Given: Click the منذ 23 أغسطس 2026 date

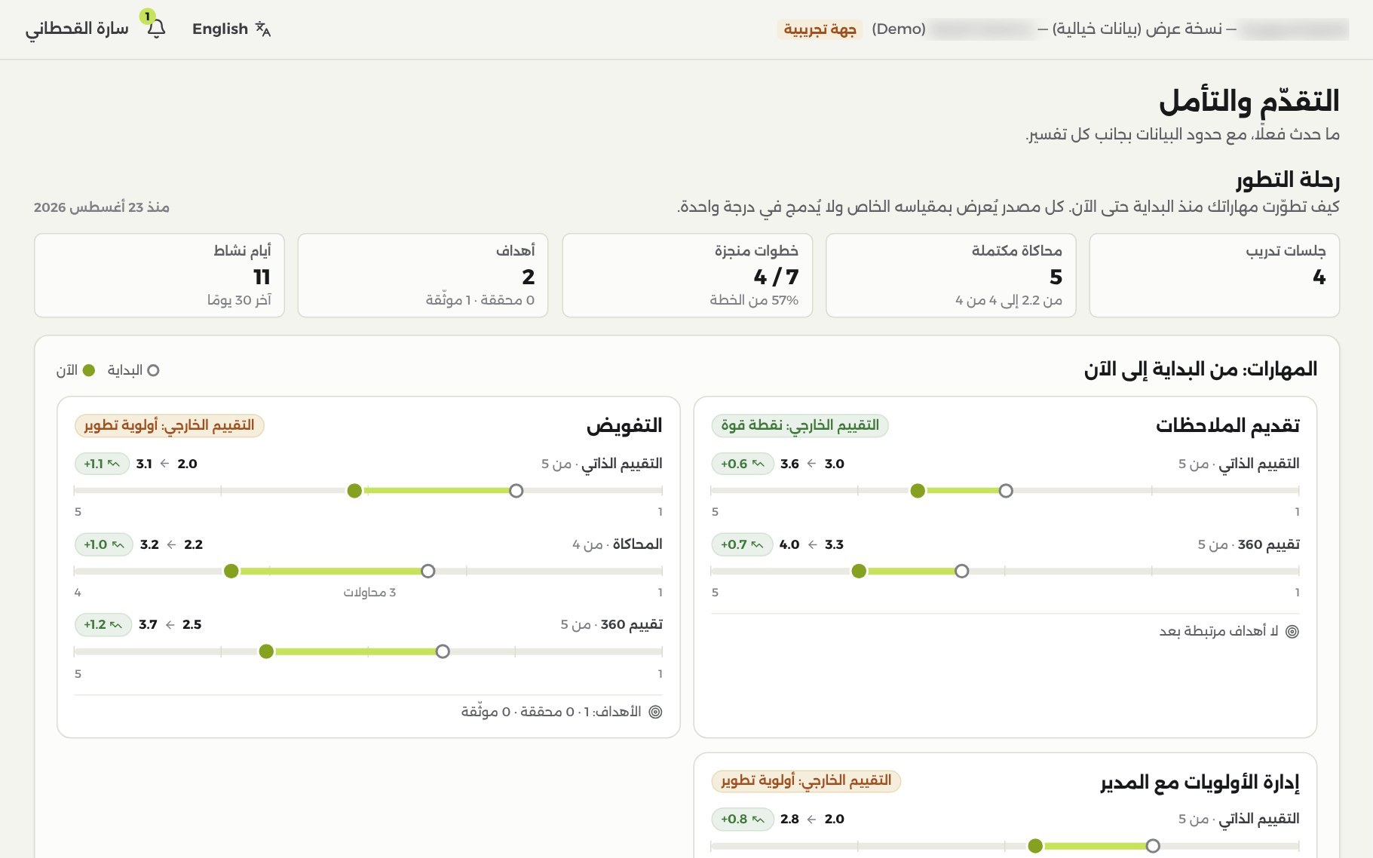Looking at the screenshot, I should coord(102,207).
